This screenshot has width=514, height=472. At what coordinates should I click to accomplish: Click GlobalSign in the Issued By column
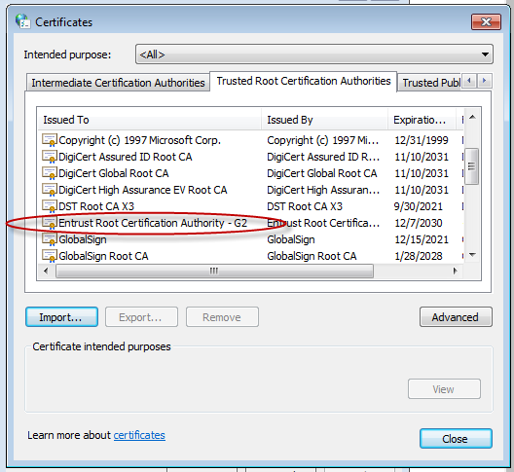(x=291, y=239)
